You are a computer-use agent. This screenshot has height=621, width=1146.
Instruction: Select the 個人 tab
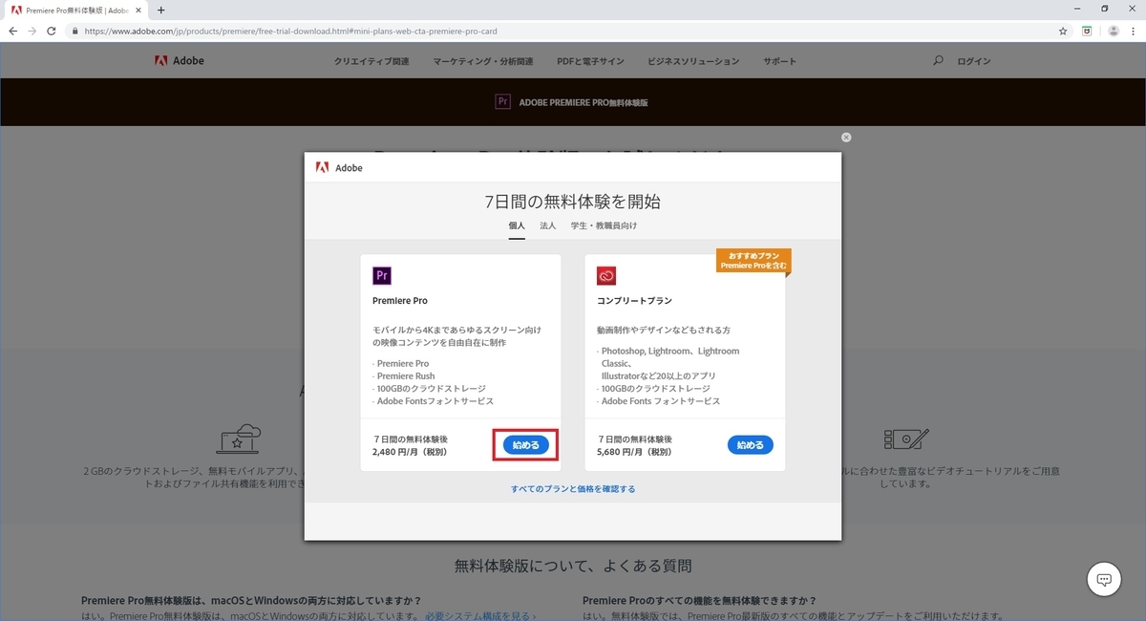517,226
